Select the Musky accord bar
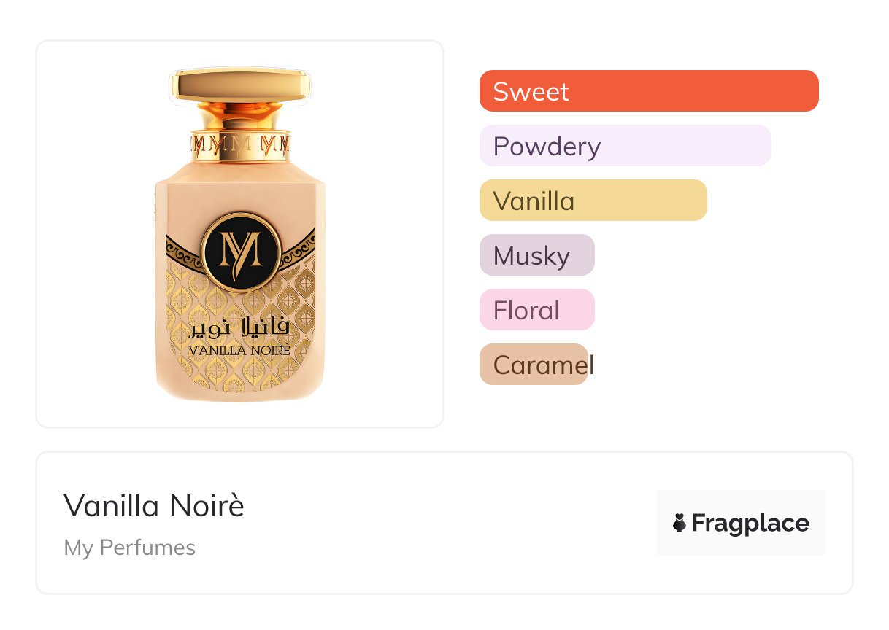Viewport: 889px width, 630px height. pyautogui.click(x=536, y=255)
